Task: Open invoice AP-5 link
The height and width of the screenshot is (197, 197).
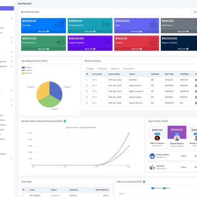Action: (94, 80)
